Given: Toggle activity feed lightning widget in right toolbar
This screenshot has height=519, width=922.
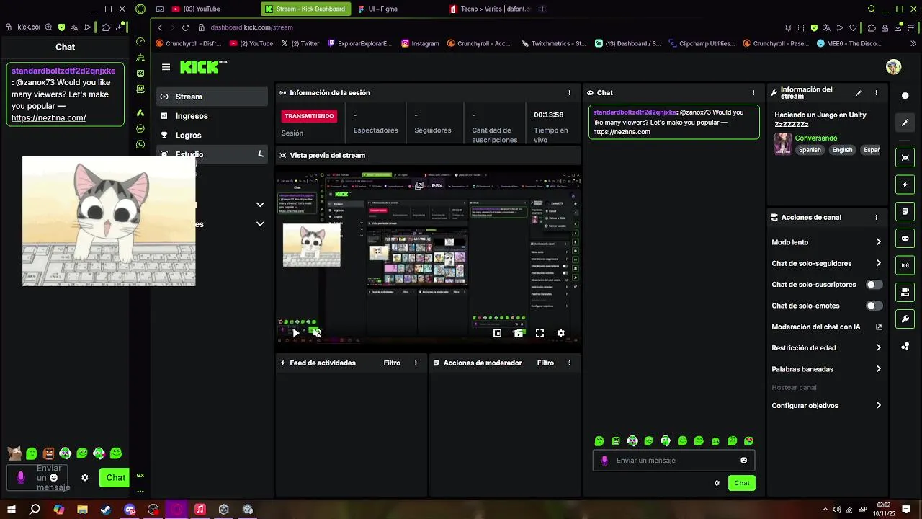Looking at the screenshot, I should (905, 185).
